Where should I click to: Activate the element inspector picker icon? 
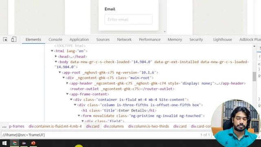coord(5,40)
